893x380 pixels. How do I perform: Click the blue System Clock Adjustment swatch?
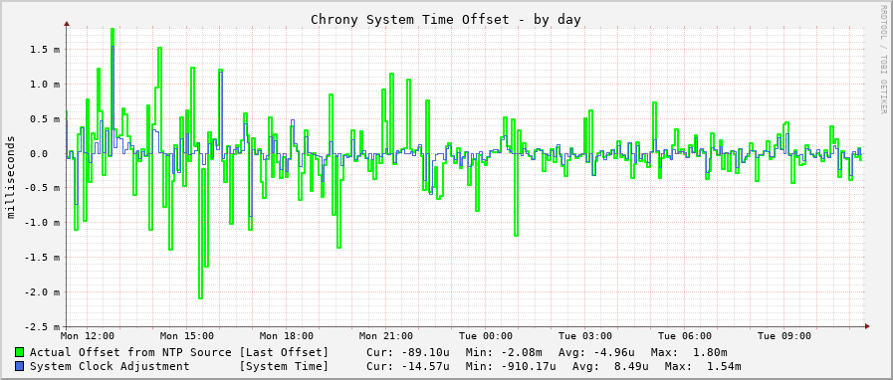(20, 366)
